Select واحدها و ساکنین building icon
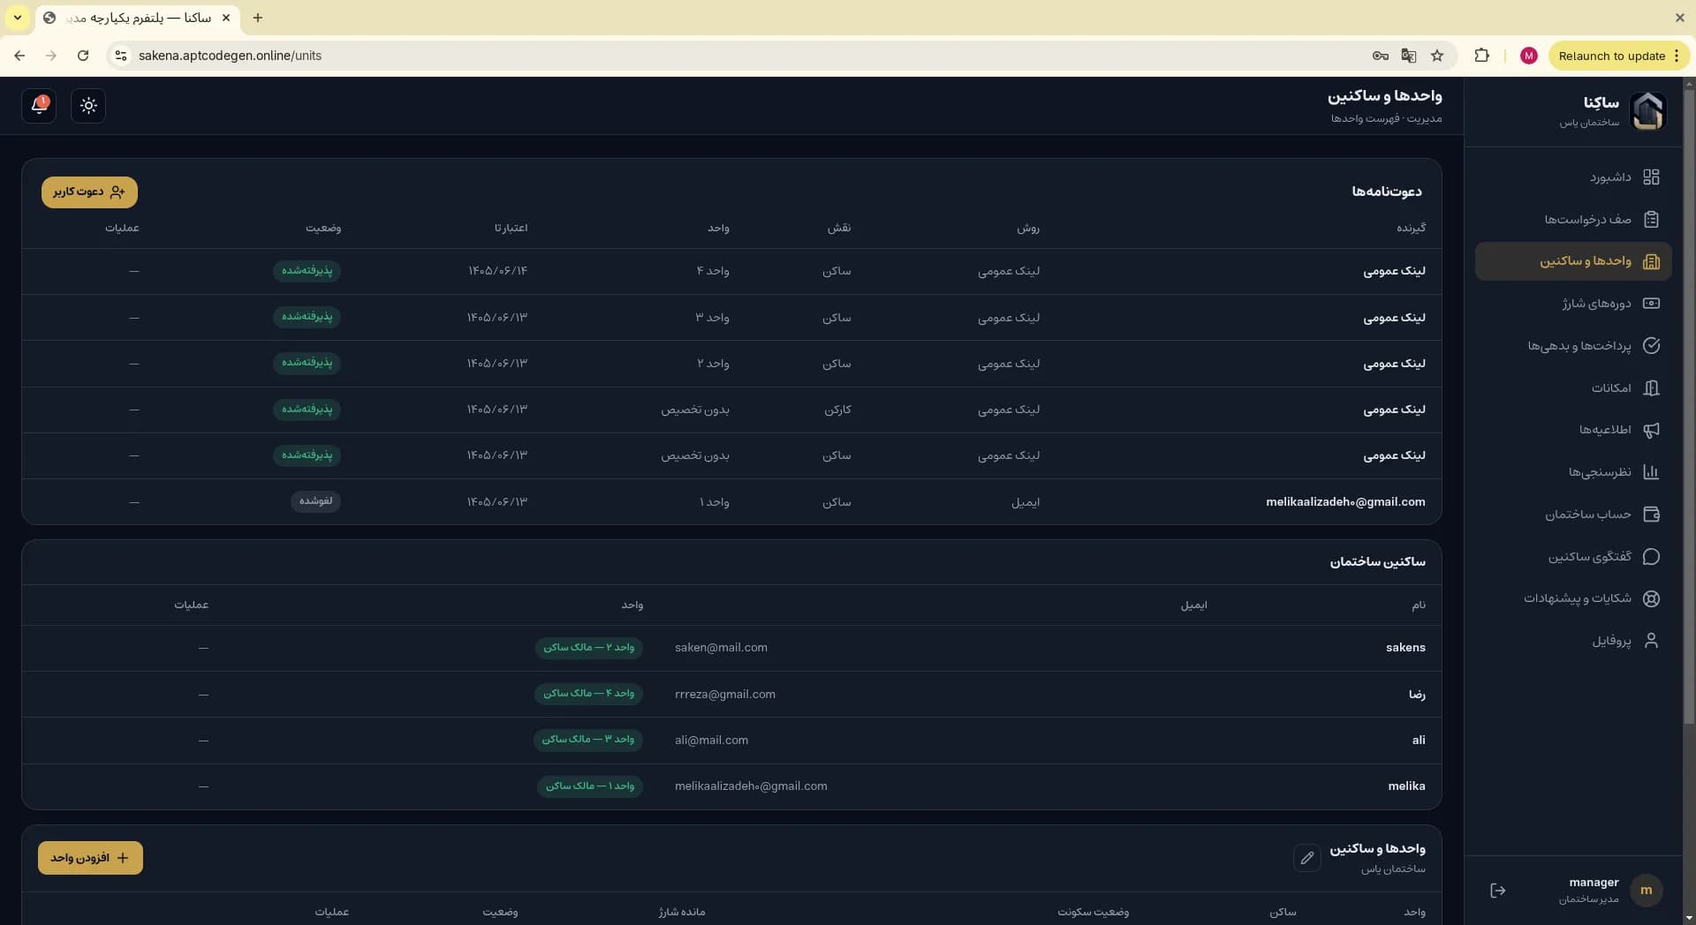 tap(1651, 261)
